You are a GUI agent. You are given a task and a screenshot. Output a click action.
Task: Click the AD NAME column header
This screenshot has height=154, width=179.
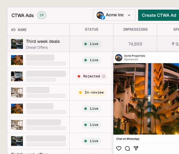click(x=19, y=30)
